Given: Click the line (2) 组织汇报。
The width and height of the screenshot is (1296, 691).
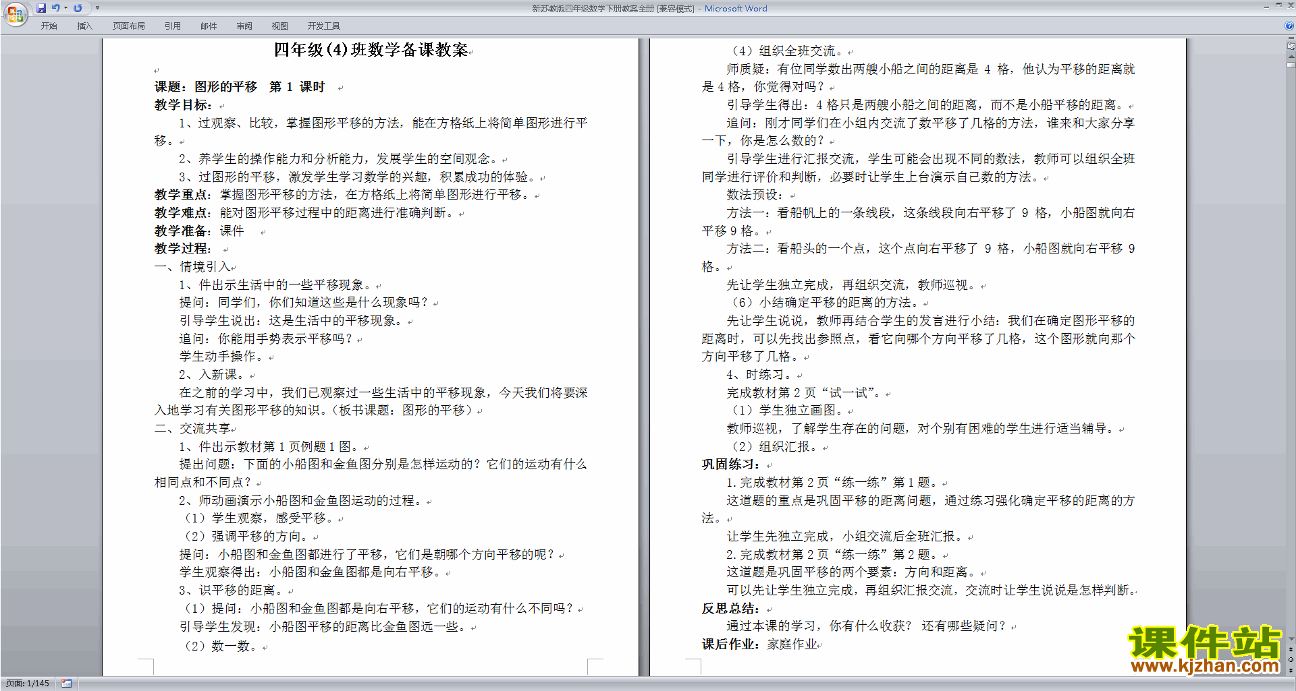Looking at the screenshot, I should (775, 447).
